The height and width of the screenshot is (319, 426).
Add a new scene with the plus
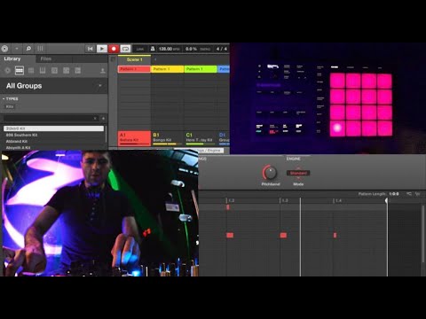155,59
